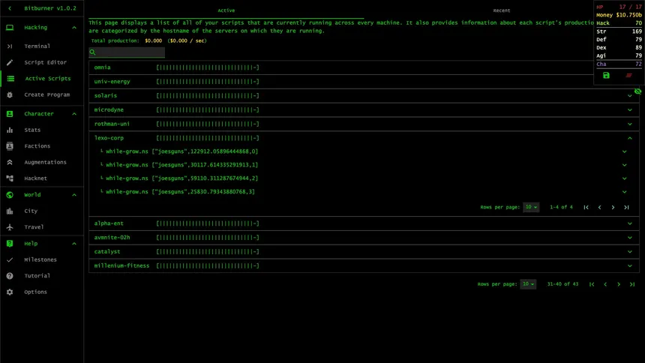Click the search magnifier icon
This screenshot has height=363, width=645.
(92, 52)
